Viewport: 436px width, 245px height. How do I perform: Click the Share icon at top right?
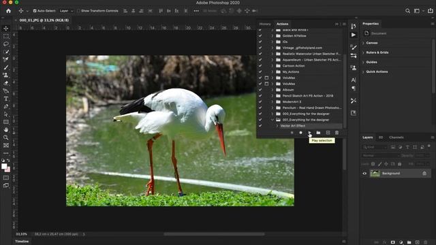[430, 11]
